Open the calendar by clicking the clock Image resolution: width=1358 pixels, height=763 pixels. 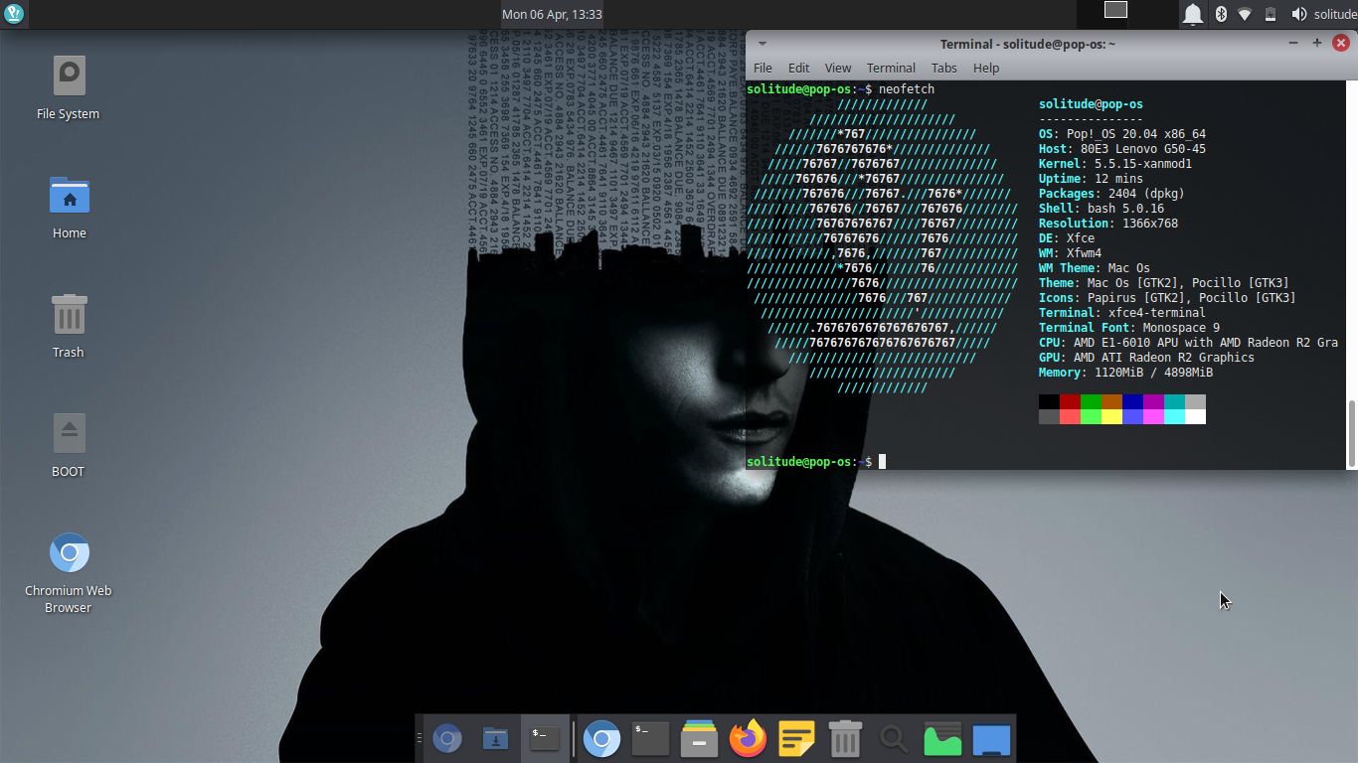(553, 14)
